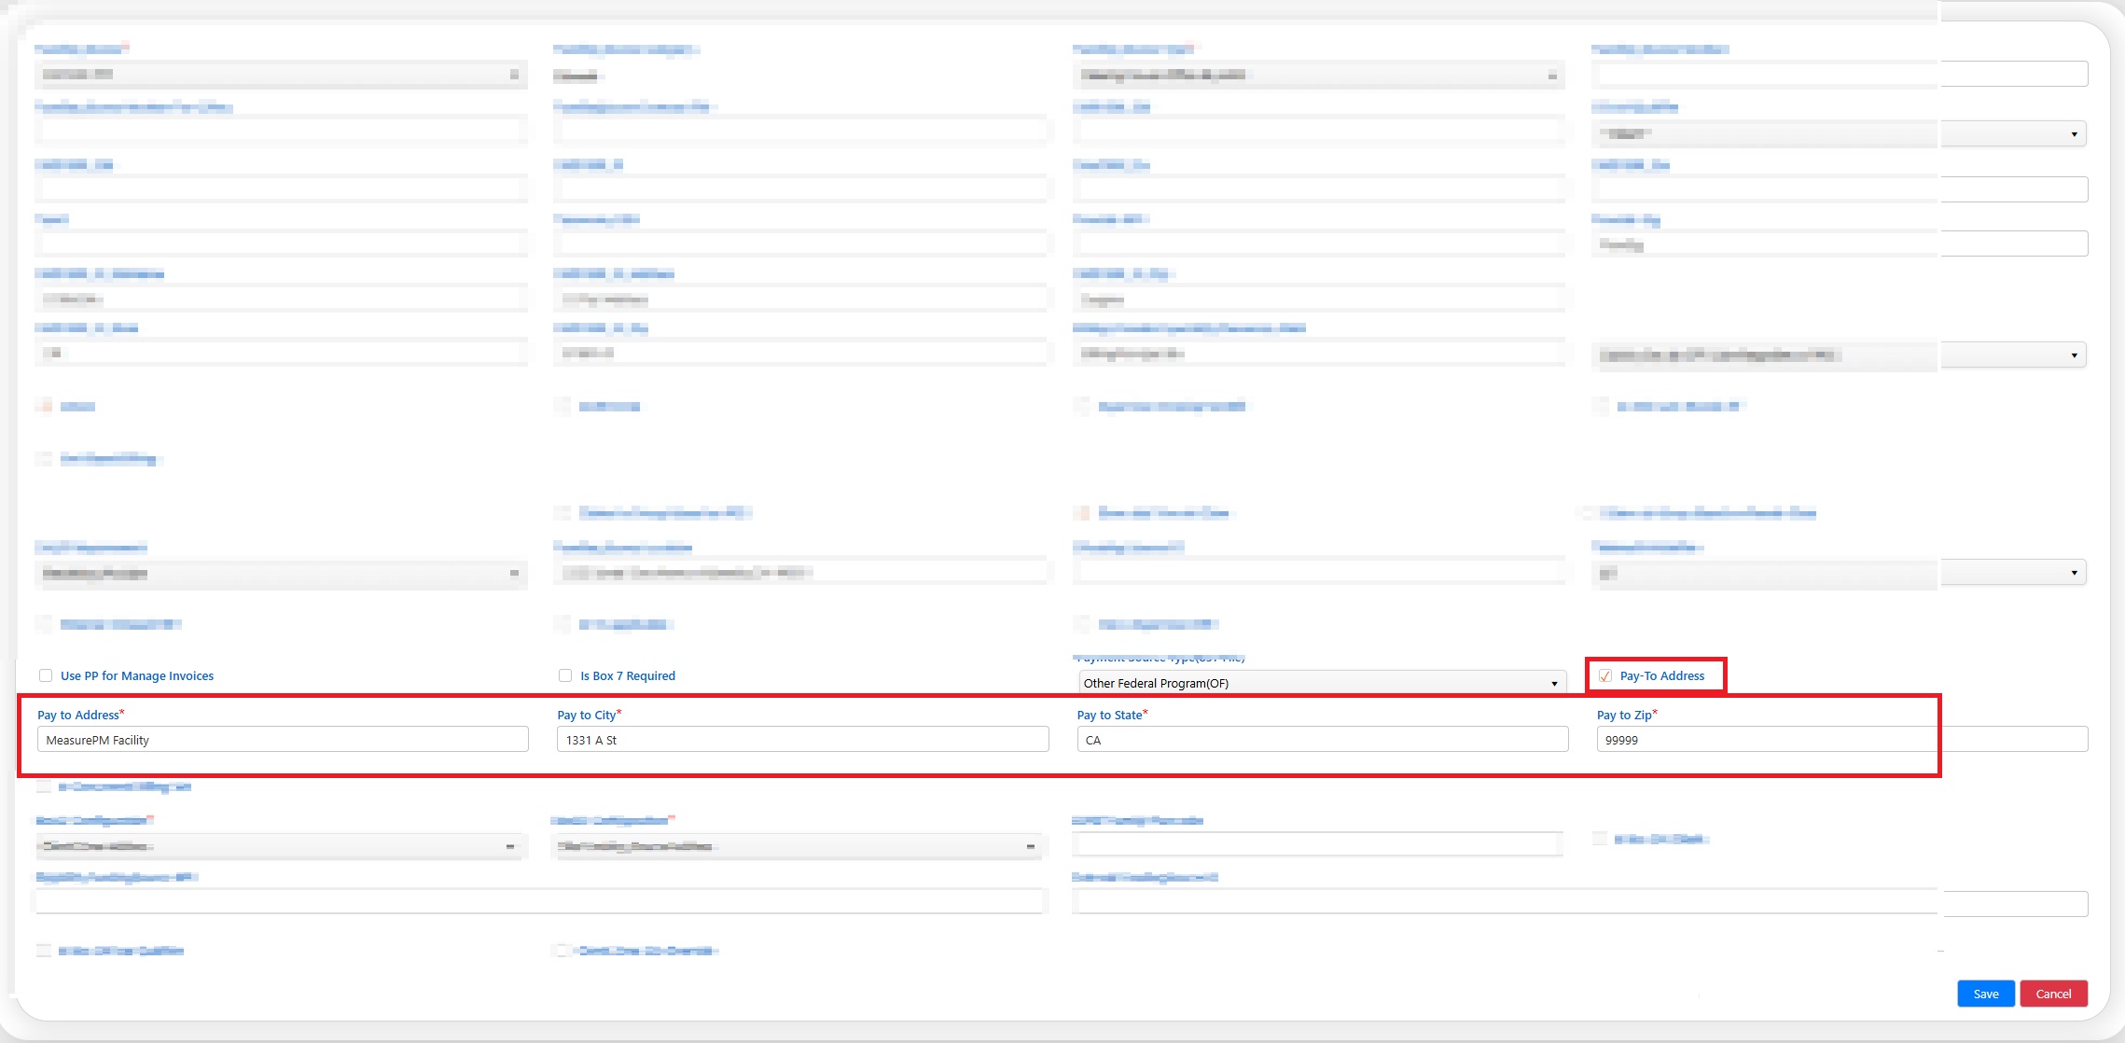Screen dimensions: 2125x1043
Task: Click the Use PP for Manage Invoices label text
Action: (x=137, y=675)
